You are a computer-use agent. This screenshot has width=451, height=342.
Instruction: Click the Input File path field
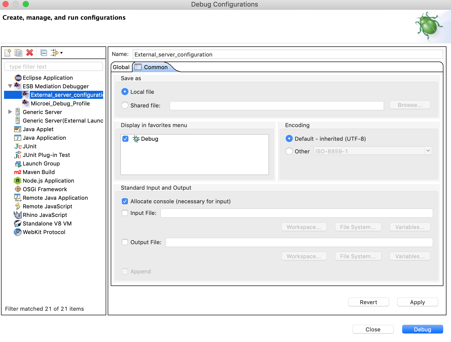click(x=297, y=213)
